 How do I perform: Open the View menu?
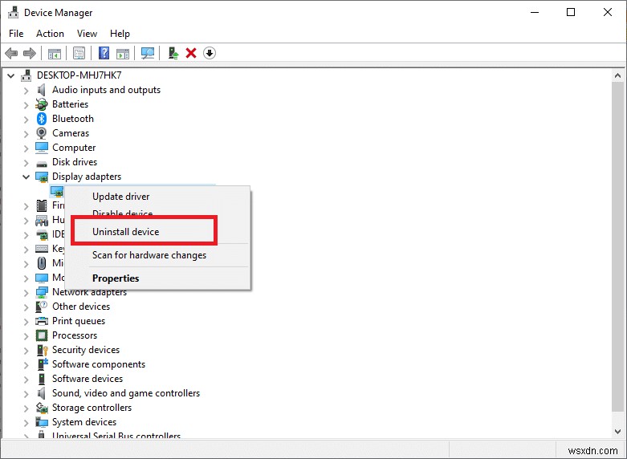click(x=87, y=34)
